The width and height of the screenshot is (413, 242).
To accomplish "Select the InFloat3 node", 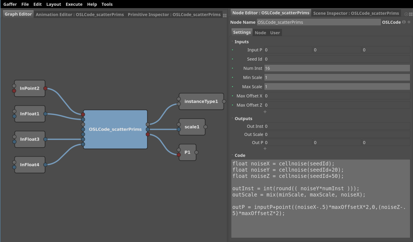I will tap(30, 139).
